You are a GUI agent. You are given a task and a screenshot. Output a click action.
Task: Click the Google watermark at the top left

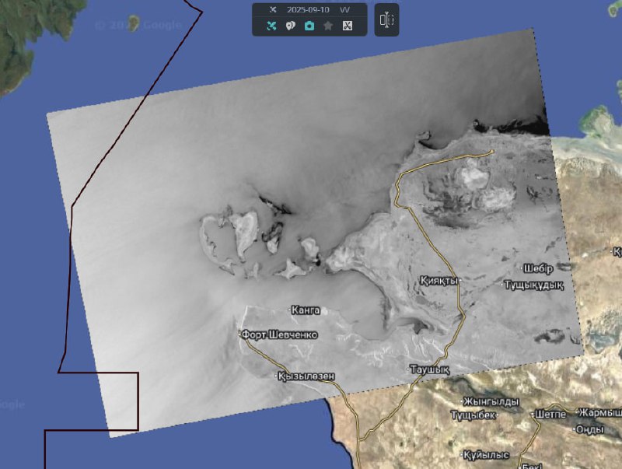click(138, 25)
